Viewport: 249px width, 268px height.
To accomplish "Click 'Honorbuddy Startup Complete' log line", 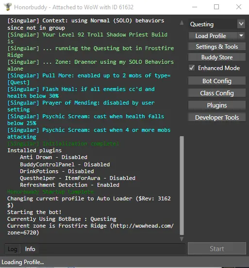I will pos(50,192).
